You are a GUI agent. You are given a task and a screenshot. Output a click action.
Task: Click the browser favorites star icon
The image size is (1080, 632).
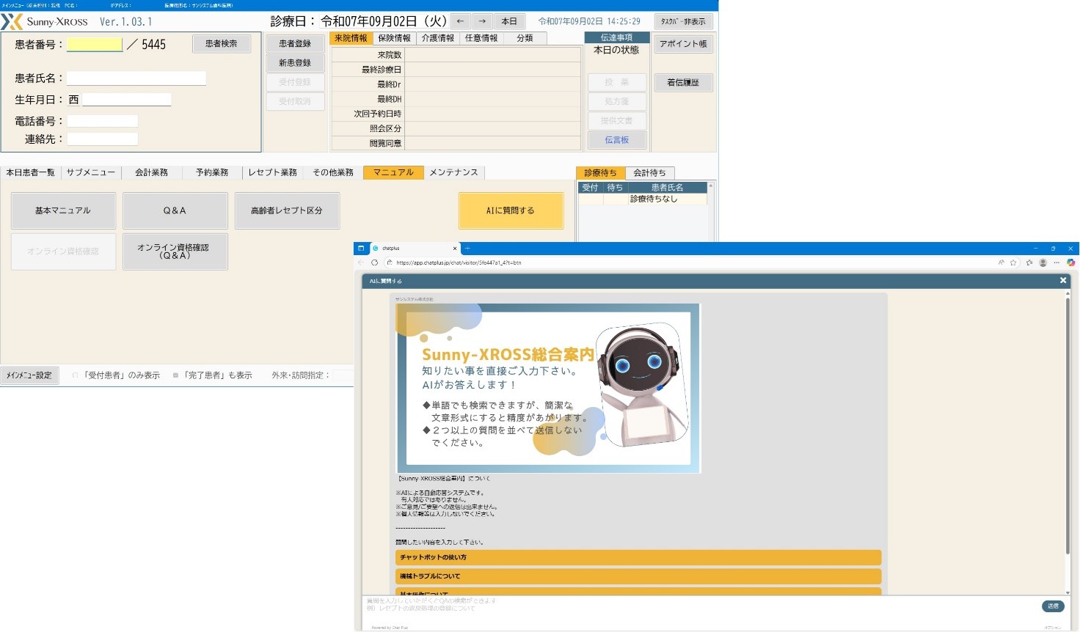tap(1013, 262)
